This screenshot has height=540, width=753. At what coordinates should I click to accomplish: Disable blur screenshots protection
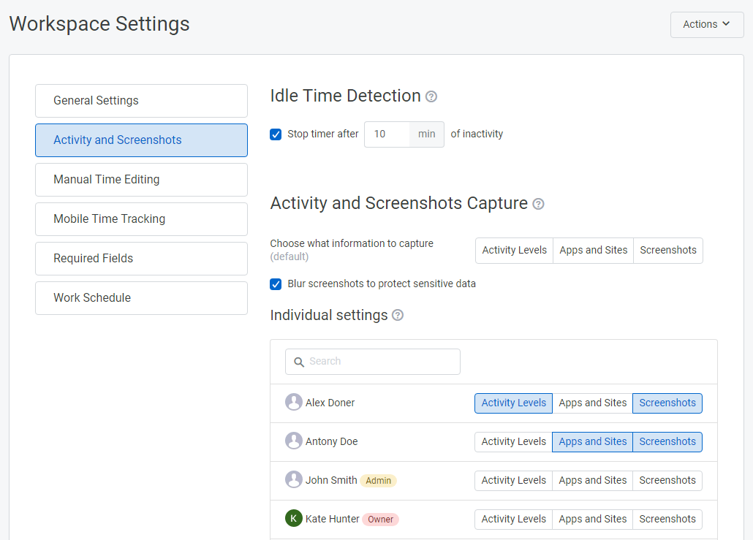pyautogui.click(x=276, y=284)
